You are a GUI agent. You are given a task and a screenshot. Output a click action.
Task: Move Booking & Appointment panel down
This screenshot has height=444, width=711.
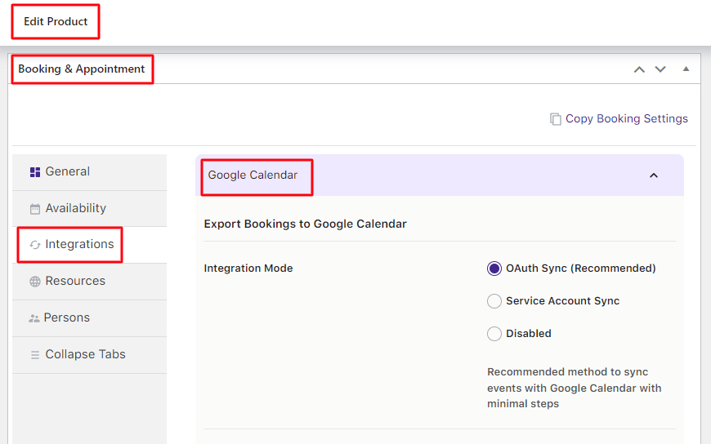point(660,69)
